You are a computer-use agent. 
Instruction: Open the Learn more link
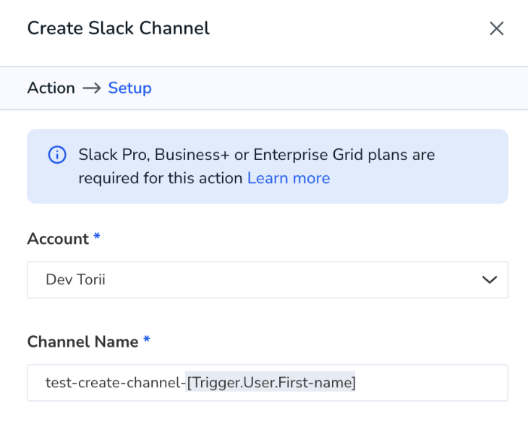tap(289, 178)
